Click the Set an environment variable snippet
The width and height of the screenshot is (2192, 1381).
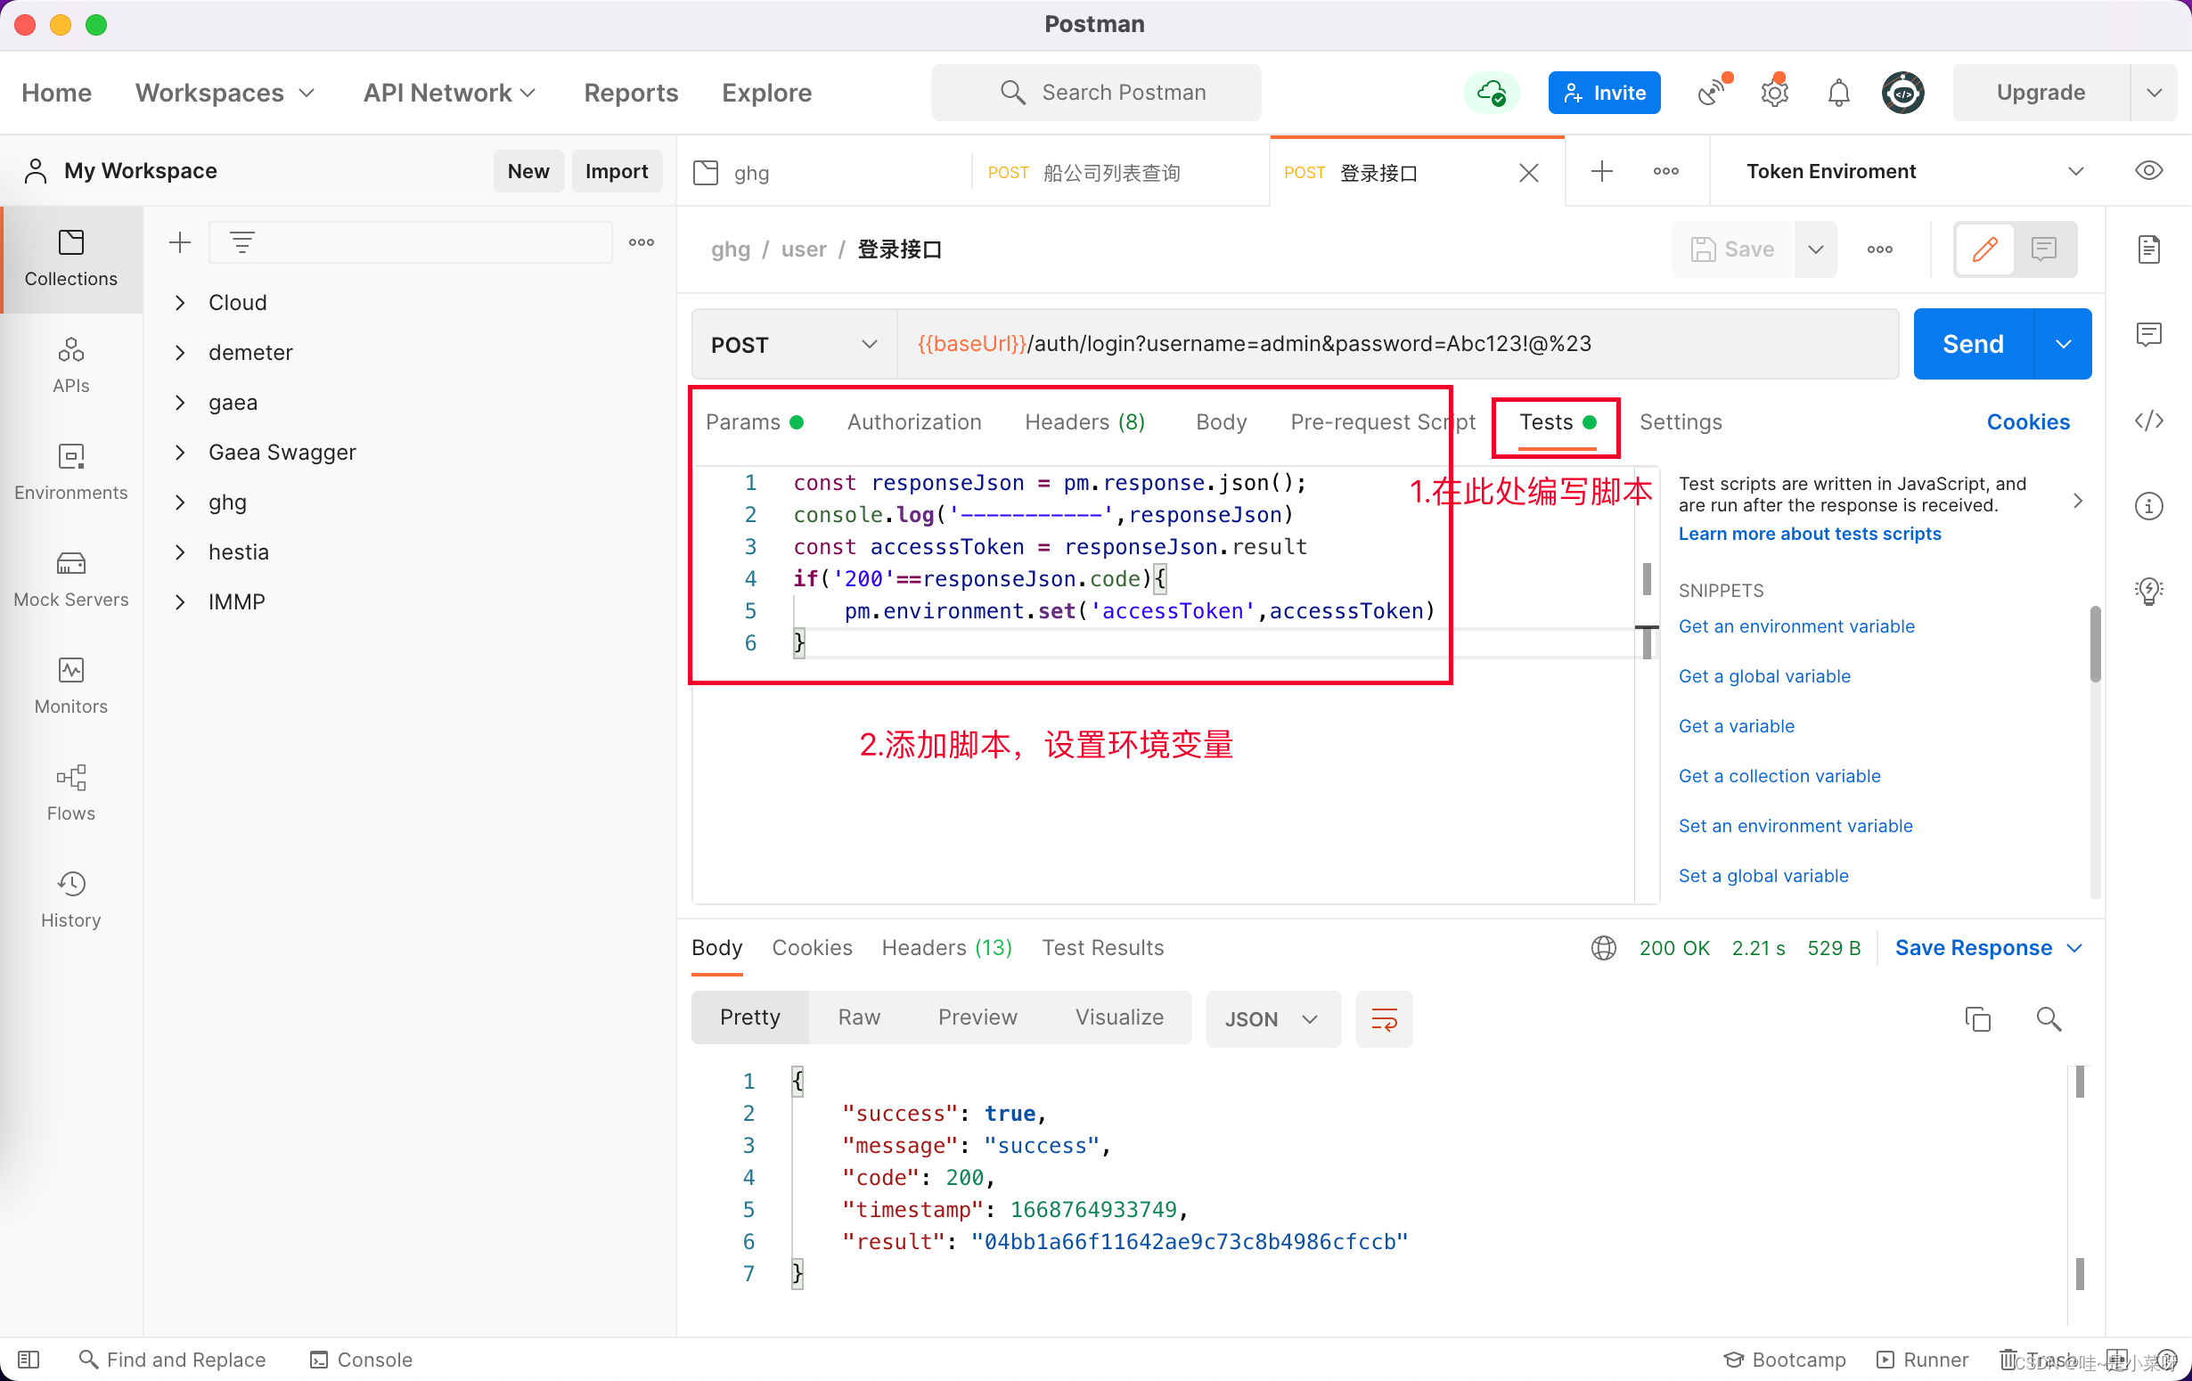1797,824
